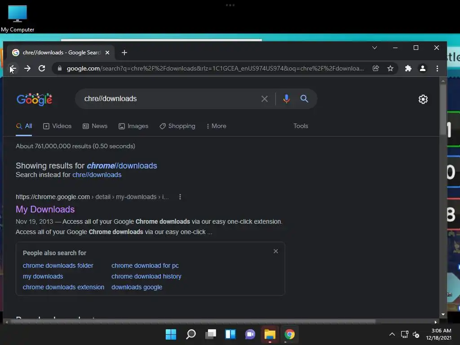This screenshot has width=460, height=345.
Task: Click the browser forward arrow
Action: 27,68
